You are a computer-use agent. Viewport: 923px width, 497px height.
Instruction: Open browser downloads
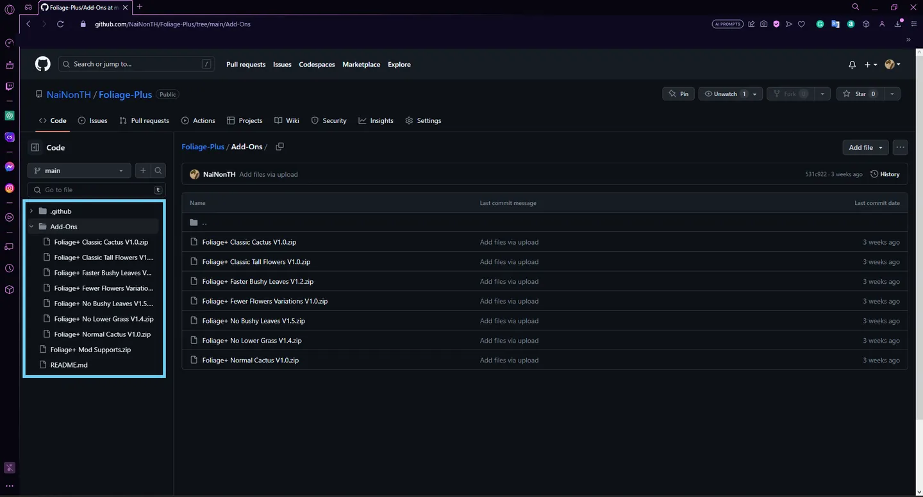click(x=897, y=24)
